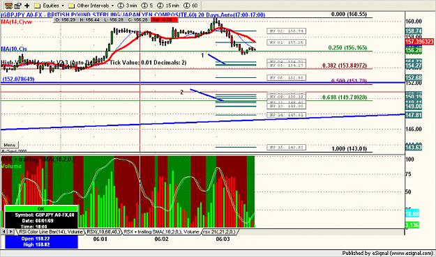Click the GBPJPY A0-FX chart title

click(133, 15)
